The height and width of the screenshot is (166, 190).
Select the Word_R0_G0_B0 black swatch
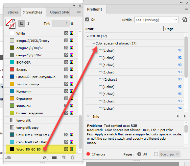click(41, 149)
